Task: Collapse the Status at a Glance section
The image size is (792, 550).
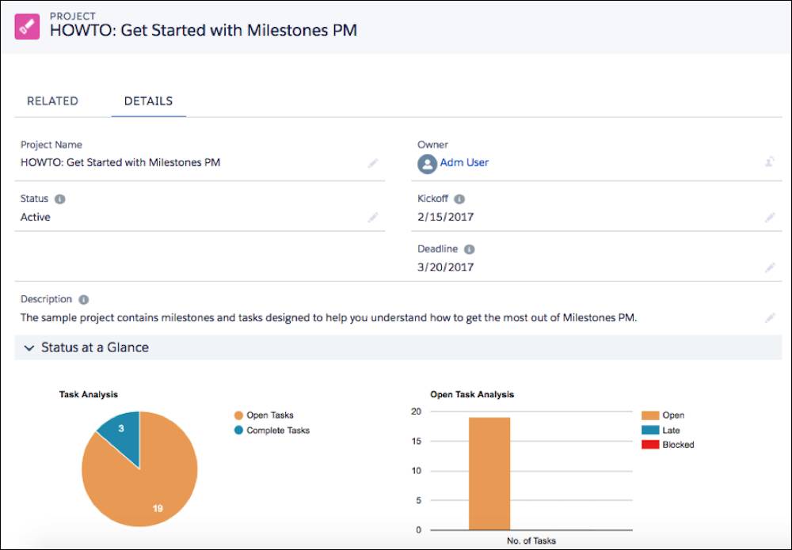Action: pos(29,347)
